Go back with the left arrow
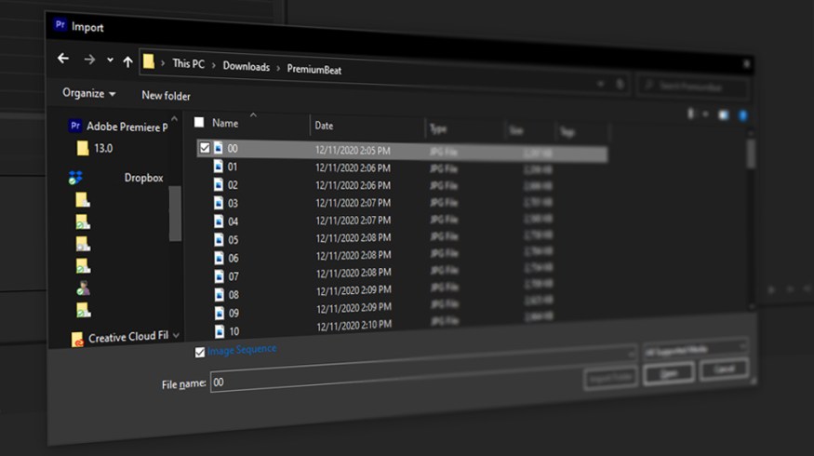 pos(63,59)
